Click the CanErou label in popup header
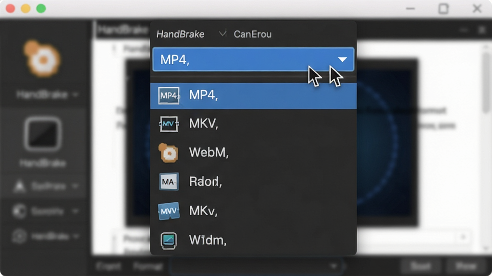 pos(253,34)
